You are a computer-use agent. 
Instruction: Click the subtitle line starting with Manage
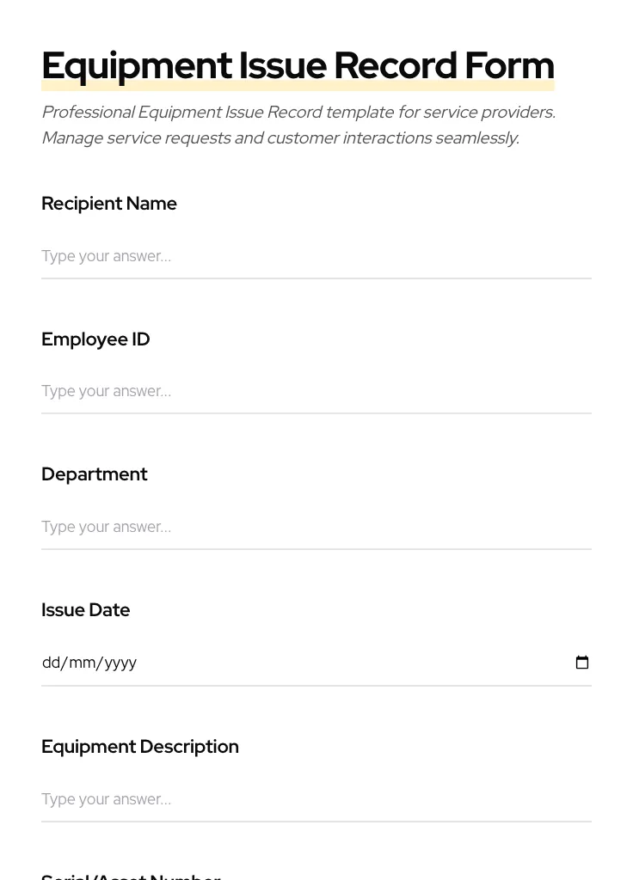click(280, 138)
